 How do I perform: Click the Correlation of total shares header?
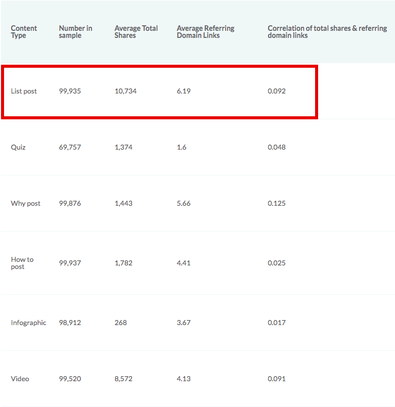327,32
